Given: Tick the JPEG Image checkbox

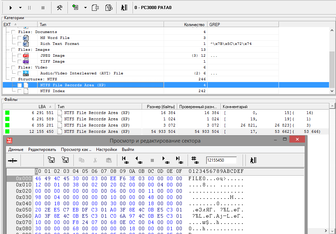Looking at the screenshot, I should tap(20, 56).
